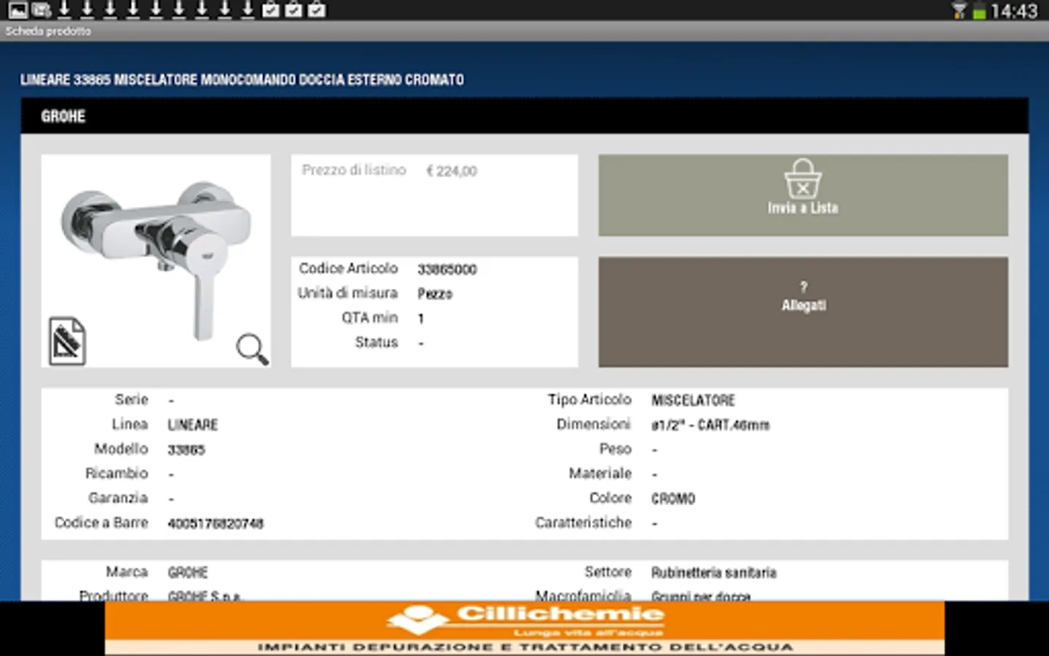Tap the basket icon above Invia a Lista
This screenshot has width=1049, height=656.
803,179
